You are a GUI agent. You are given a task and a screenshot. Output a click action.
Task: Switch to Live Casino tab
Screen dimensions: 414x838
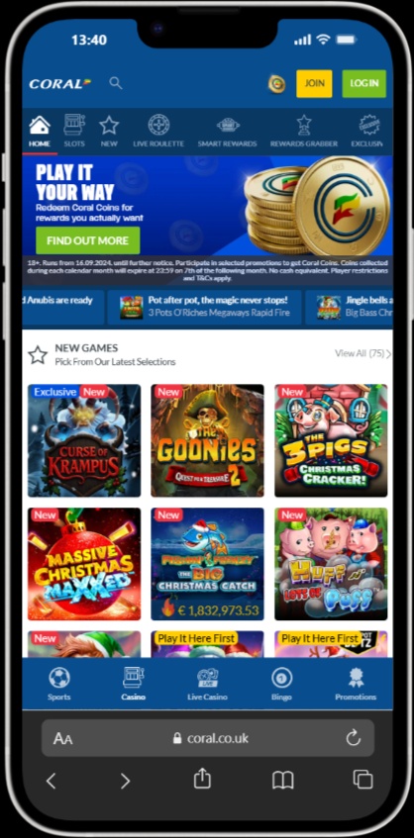click(207, 684)
